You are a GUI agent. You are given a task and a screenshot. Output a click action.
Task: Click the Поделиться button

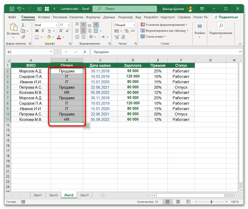pos(226,17)
